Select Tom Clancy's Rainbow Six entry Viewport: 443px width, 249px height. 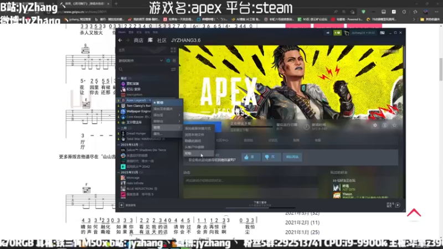pos(138,106)
